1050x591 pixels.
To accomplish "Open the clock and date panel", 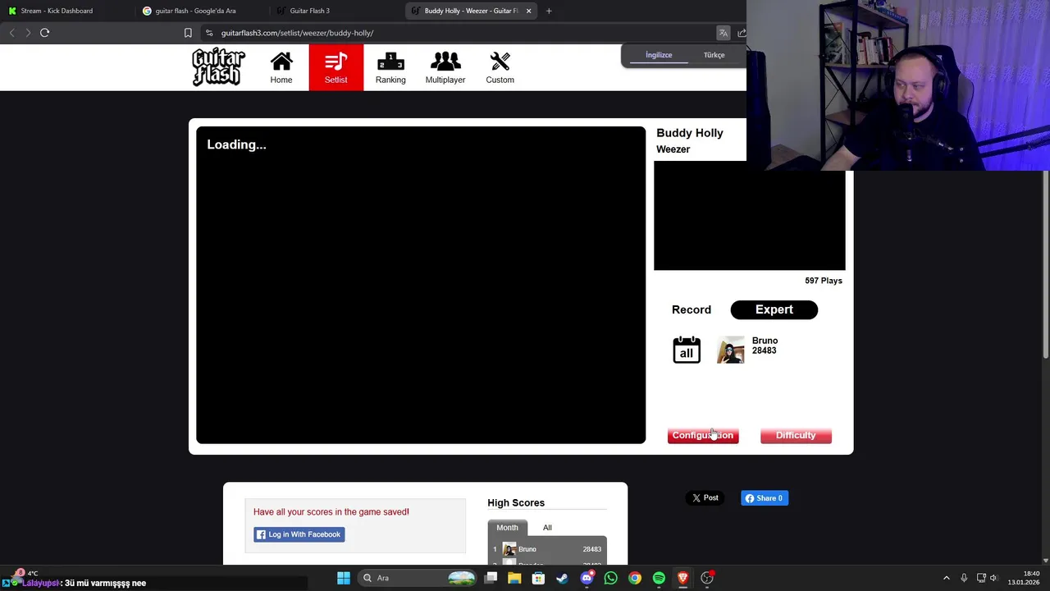I will (1024, 578).
